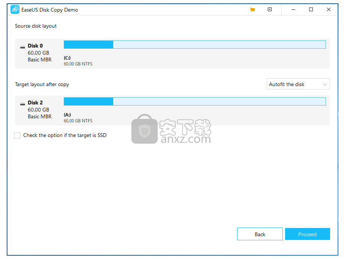Click the (C:) partition label

[67, 58]
